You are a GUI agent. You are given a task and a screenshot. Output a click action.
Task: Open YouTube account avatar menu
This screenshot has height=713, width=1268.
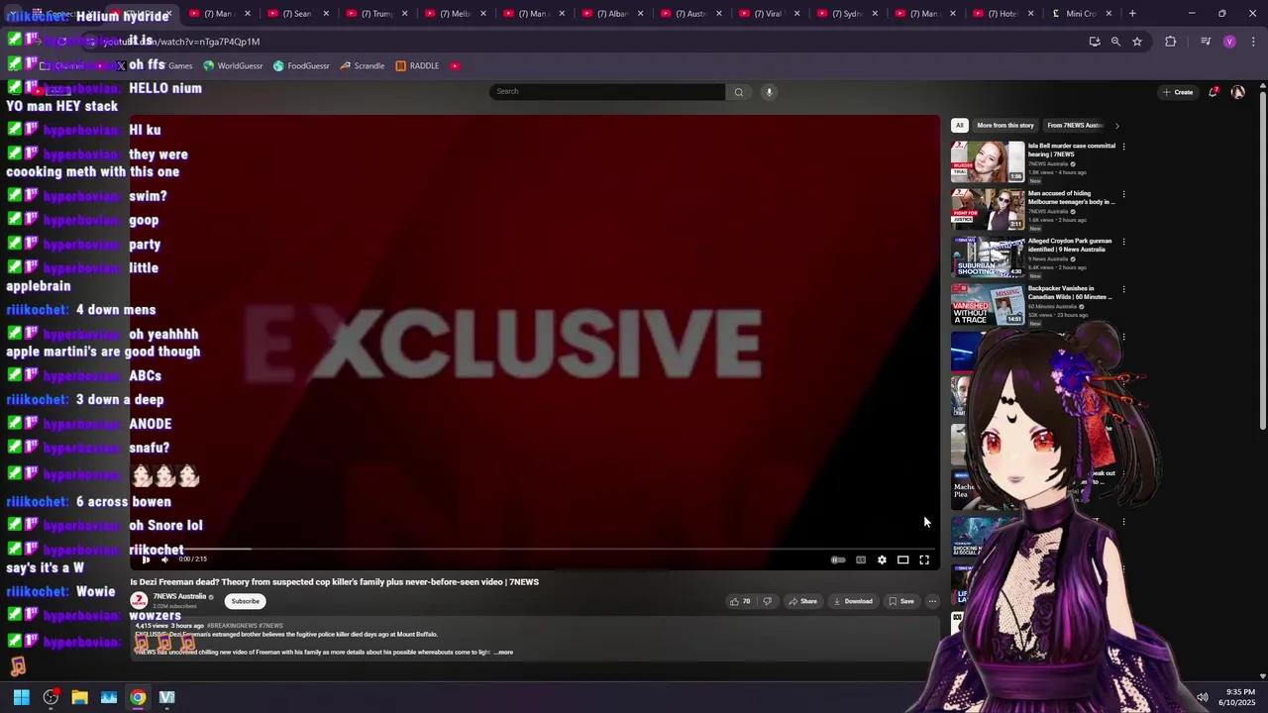[1237, 92]
